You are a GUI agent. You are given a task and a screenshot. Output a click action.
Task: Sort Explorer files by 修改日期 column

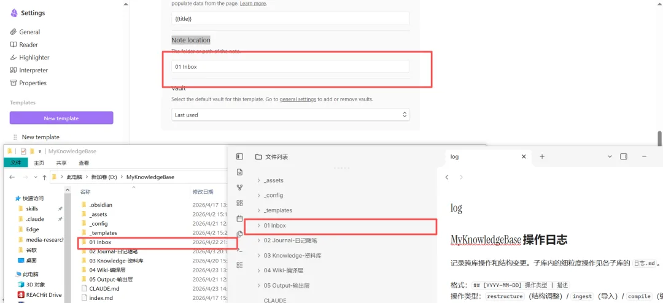[203, 191]
